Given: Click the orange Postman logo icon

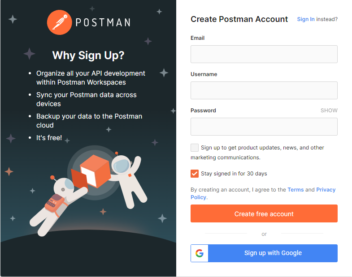Looking at the screenshot, I should [60, 22].
